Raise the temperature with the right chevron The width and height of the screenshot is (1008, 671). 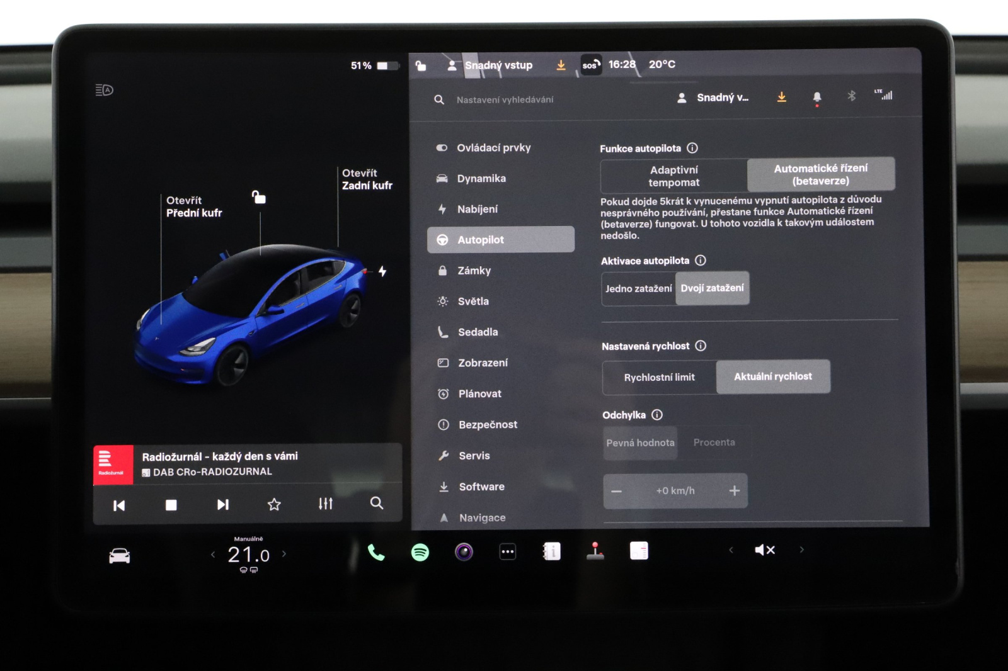(x=284, y=554)
